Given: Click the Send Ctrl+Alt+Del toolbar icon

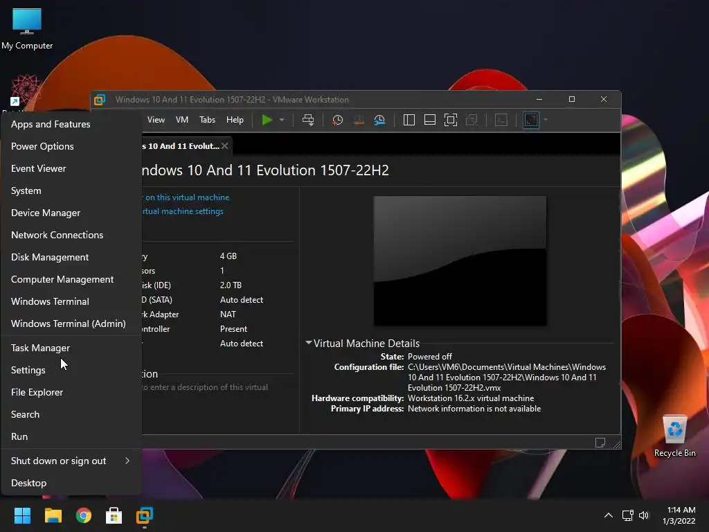Looking at the screenshot, I should pos(308,120).
